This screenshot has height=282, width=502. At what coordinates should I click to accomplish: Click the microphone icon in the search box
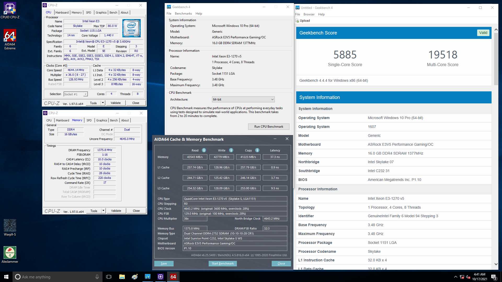tap(97, 277)
